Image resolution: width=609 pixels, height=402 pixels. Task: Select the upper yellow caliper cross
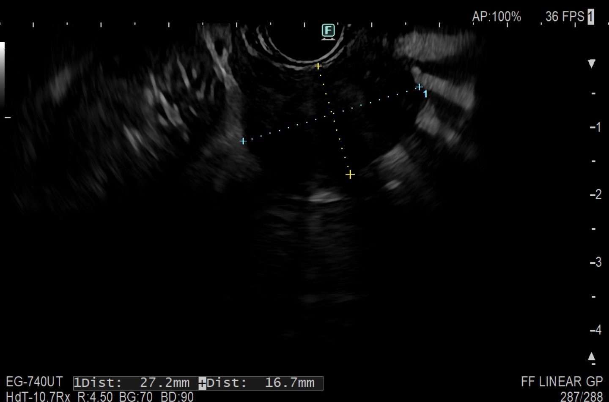318,66
